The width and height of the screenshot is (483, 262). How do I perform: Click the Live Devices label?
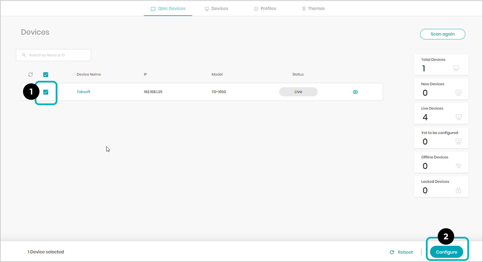click(x=432, y=108)
